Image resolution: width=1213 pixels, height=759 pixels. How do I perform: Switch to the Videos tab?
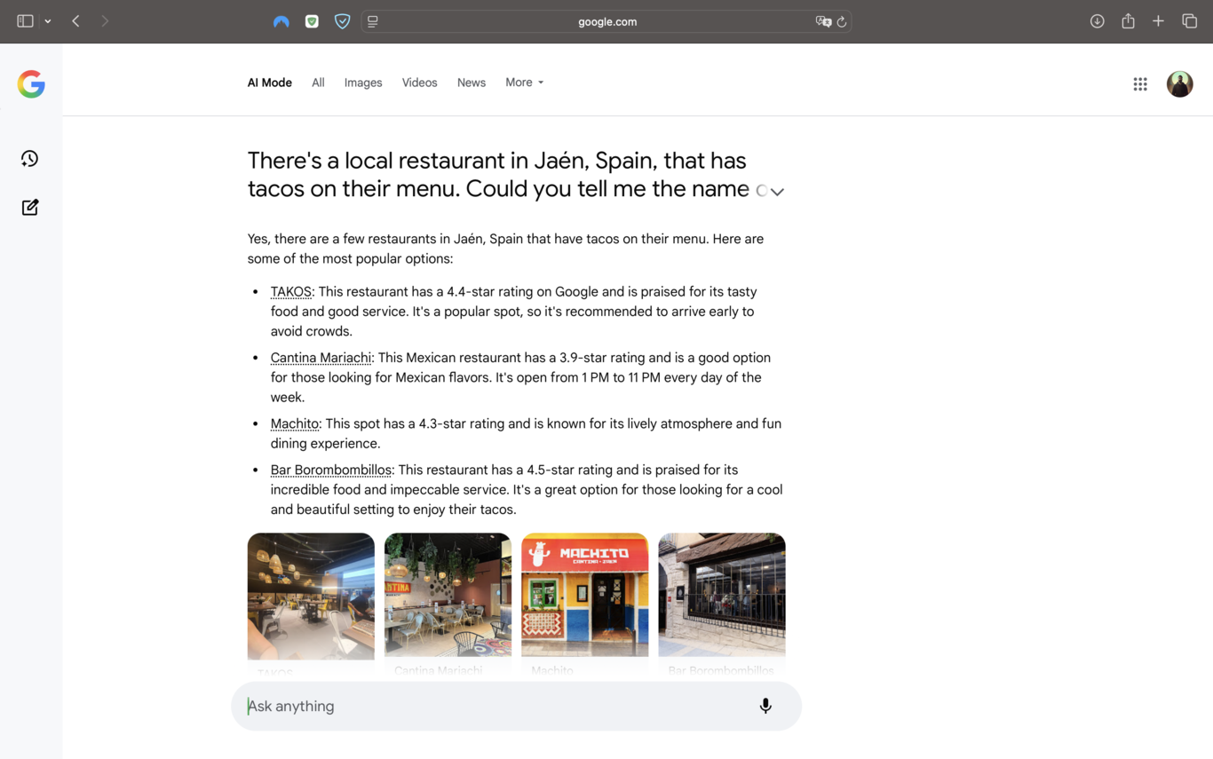pyautogui.click(x=419, y=83)
